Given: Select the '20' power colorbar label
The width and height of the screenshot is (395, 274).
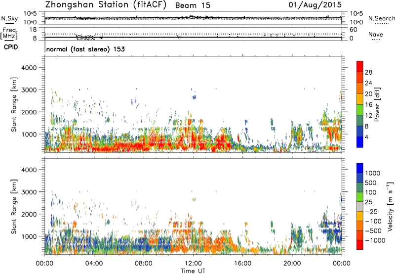Looking at the screenshot, I should tap(368, 94).
